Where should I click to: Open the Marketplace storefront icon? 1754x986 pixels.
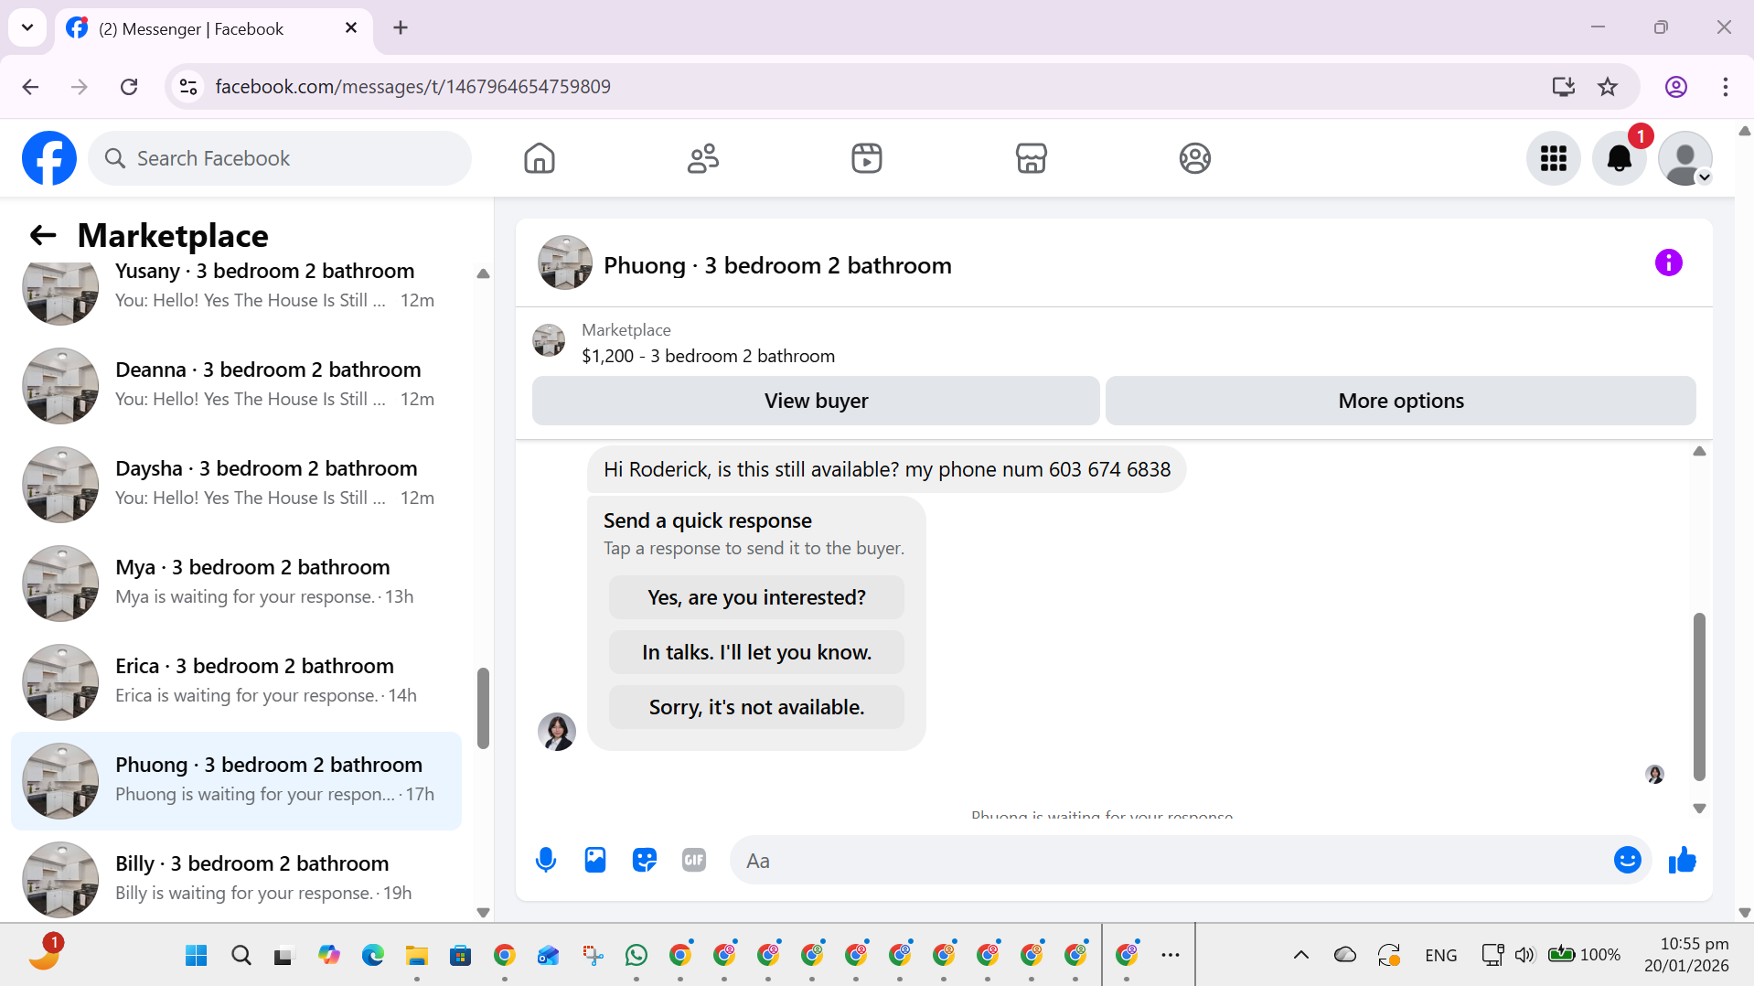tap(1031, 158)
